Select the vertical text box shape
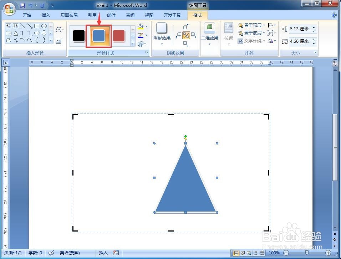The height and width of the screenshot is (259, 341). click(15, 26)
